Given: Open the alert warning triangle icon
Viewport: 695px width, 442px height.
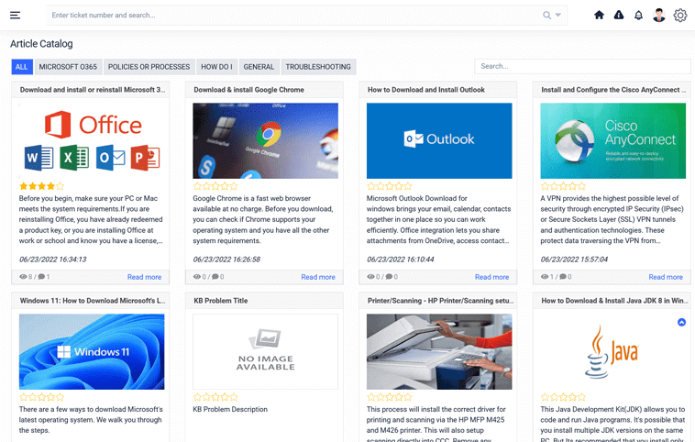Looking at the screenshot, I should [x=619, y=15].
